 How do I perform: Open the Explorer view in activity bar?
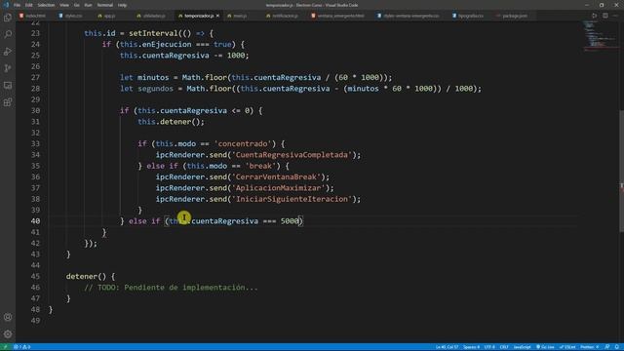(x=8, y=18)
